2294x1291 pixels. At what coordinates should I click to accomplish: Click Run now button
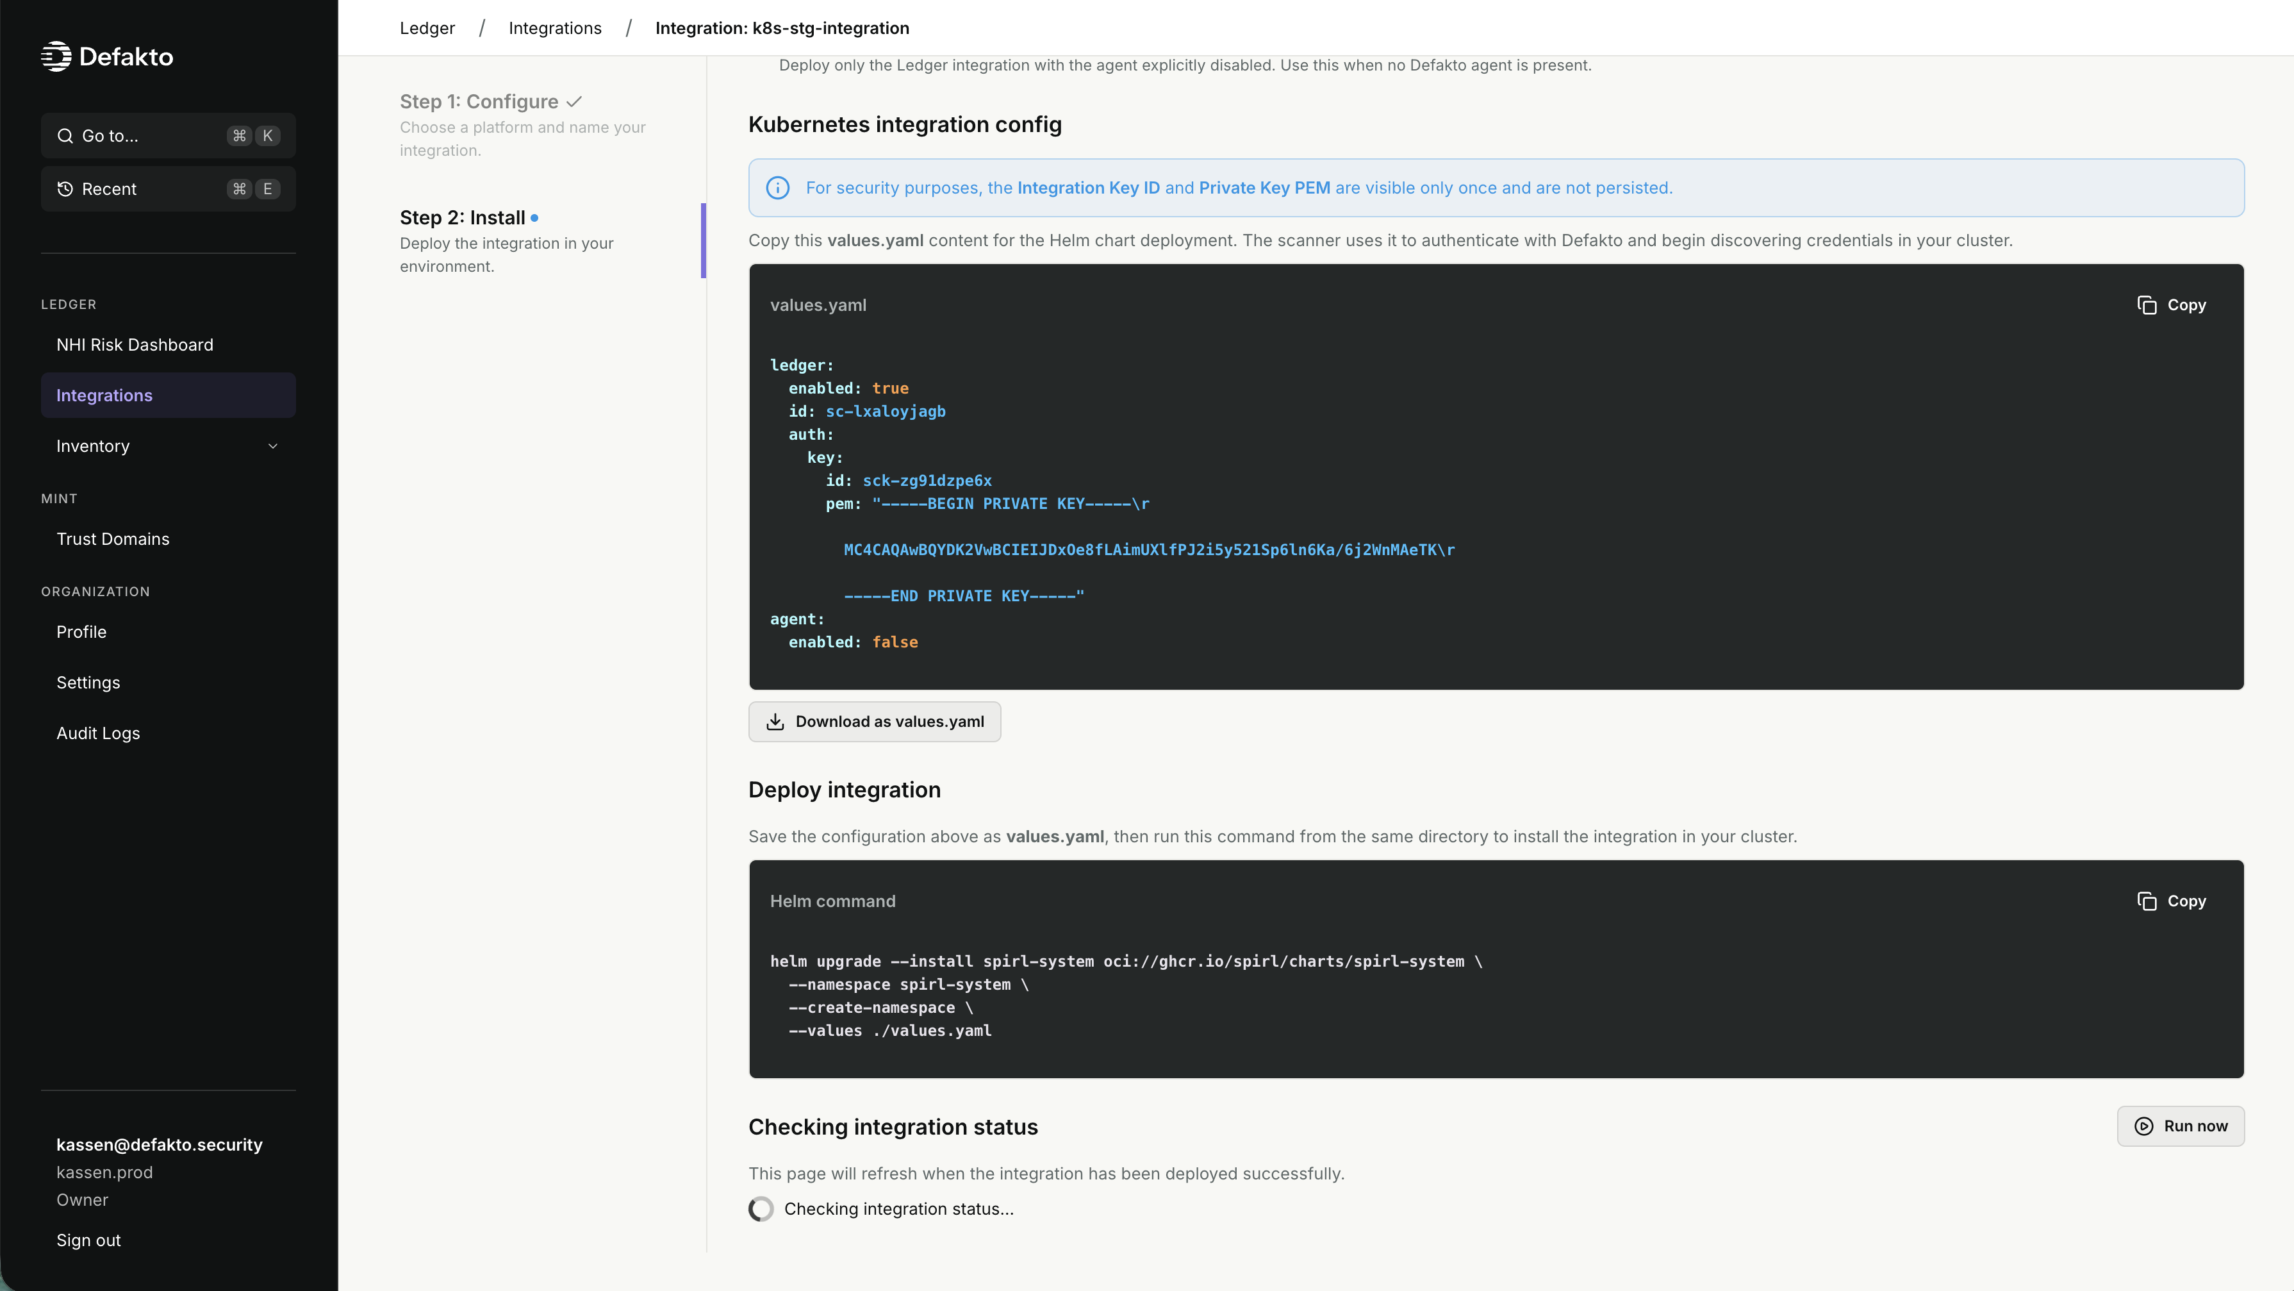point(2180,1126)
